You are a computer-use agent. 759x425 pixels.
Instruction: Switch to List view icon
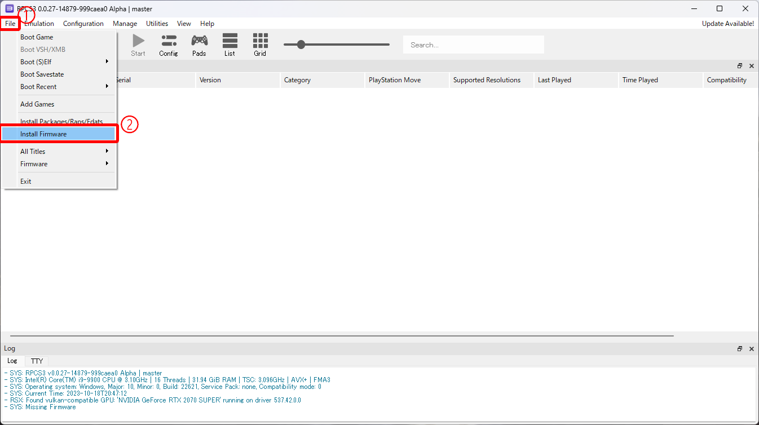[x=230, y=41]
